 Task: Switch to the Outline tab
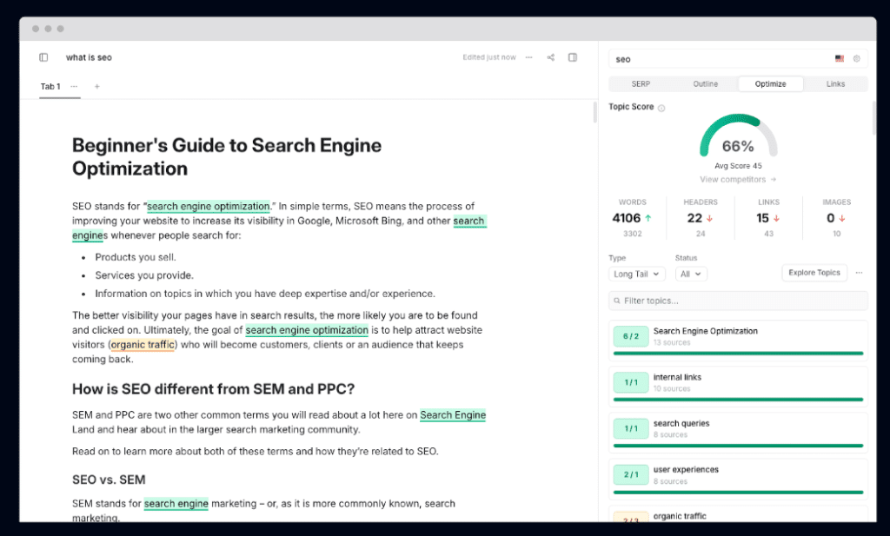(706, 84)
